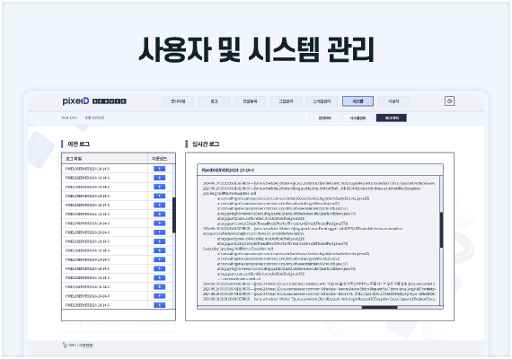Image resolution: width=512 pixels, height=359 pixels.
Task: Click the 다운로드 column header
Action: coord(160,159)
